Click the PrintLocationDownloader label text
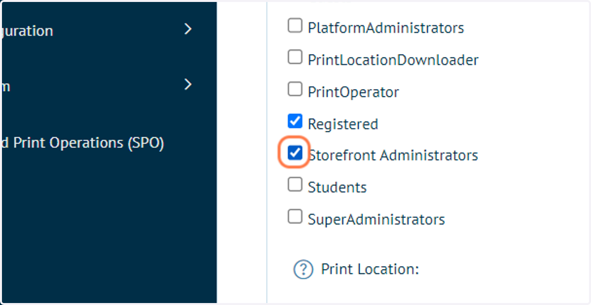 393,60
